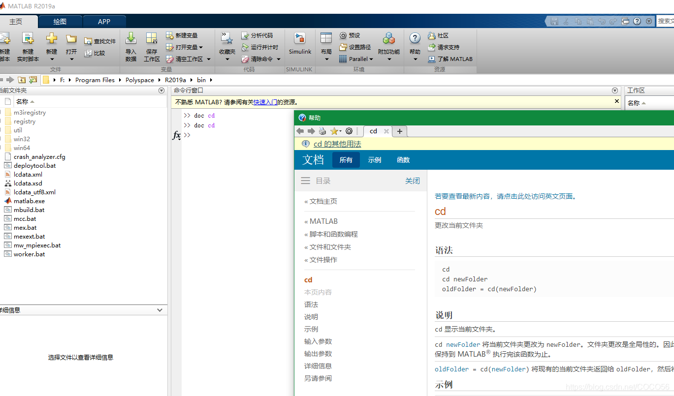Go up one folder level icon
The width and height of the screenshot is (674, 396).
tap(22, 80)
